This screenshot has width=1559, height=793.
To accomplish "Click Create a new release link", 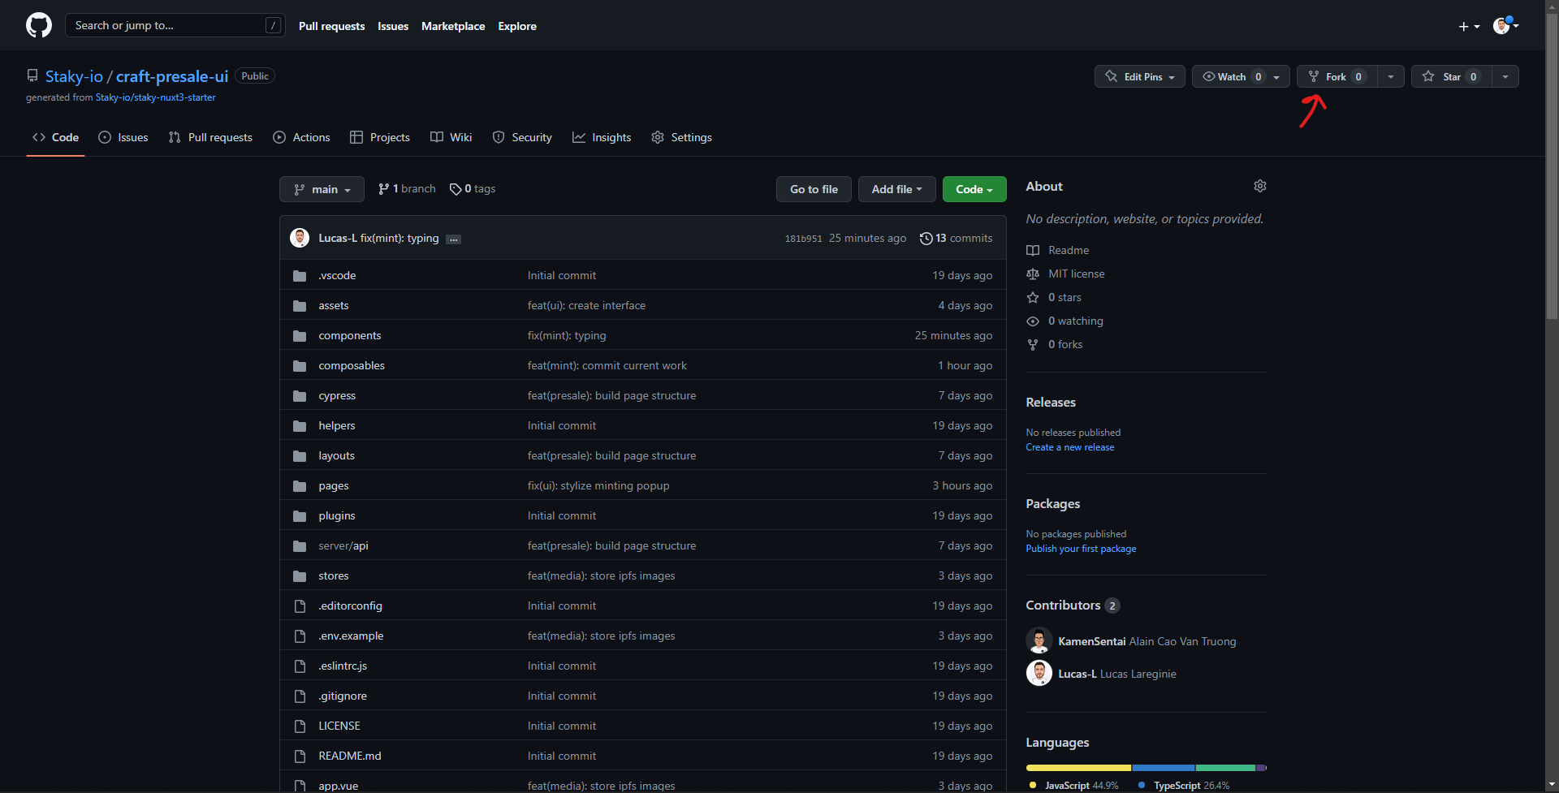I will (1070, 447).
